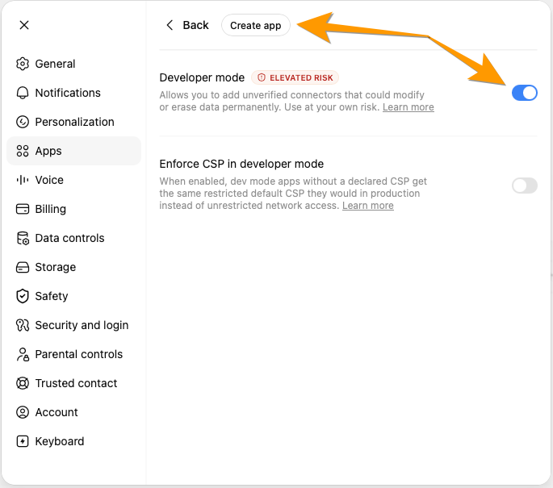
Task: Open Notifications via the bell icon
Action: pyautogui.click(x=23, y=93)
